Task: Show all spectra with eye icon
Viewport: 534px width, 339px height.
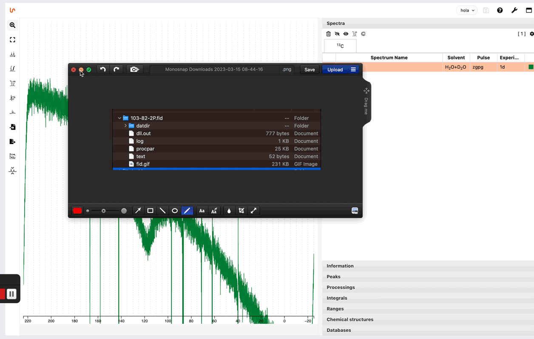Action: 346,34
